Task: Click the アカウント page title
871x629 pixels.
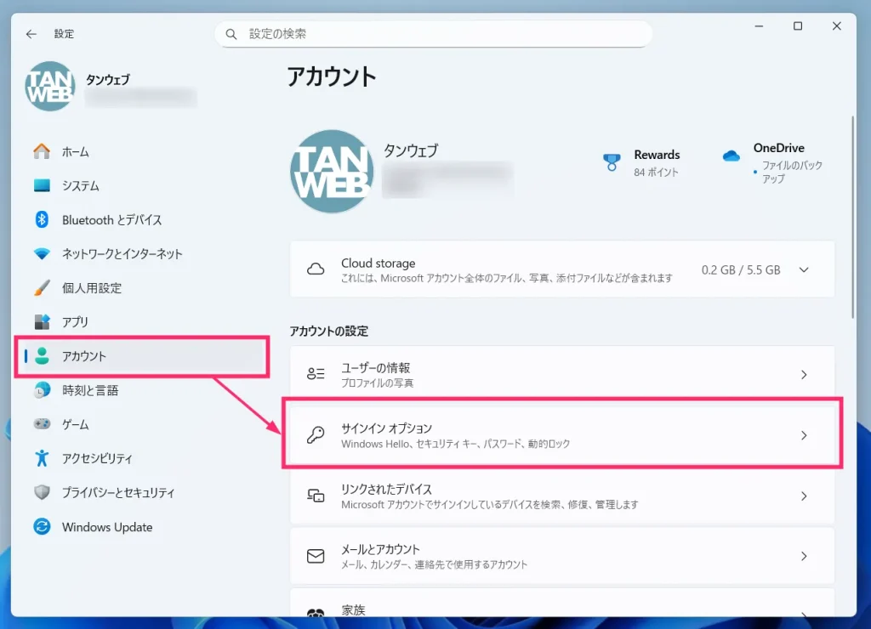Action: 332,76
